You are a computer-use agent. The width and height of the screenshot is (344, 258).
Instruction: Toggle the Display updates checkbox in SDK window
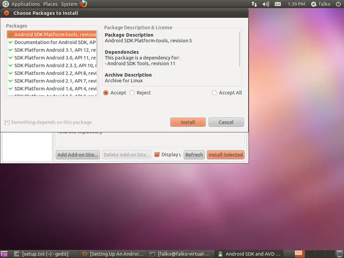pos(157,155)
